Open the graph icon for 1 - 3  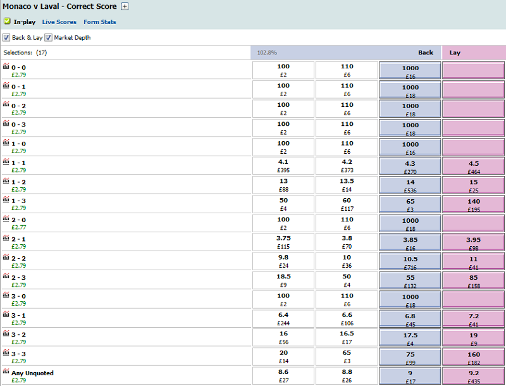tap(6, 199)
